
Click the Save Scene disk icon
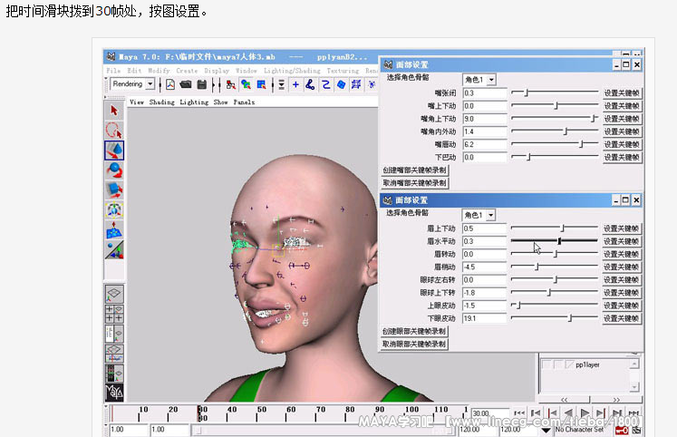tap(201, 84)
